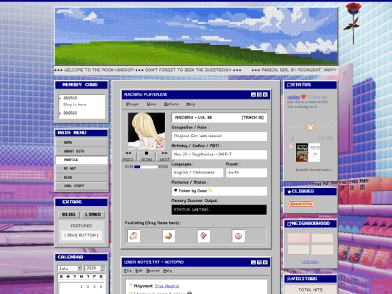Click the red heart next to rachiru
Viewport: 392px width, 294px height.
coord(303,97)
